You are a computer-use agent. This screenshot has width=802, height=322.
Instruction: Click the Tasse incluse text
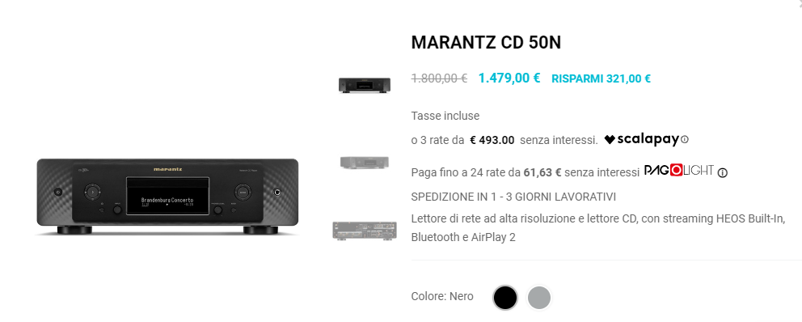point(445,117)
